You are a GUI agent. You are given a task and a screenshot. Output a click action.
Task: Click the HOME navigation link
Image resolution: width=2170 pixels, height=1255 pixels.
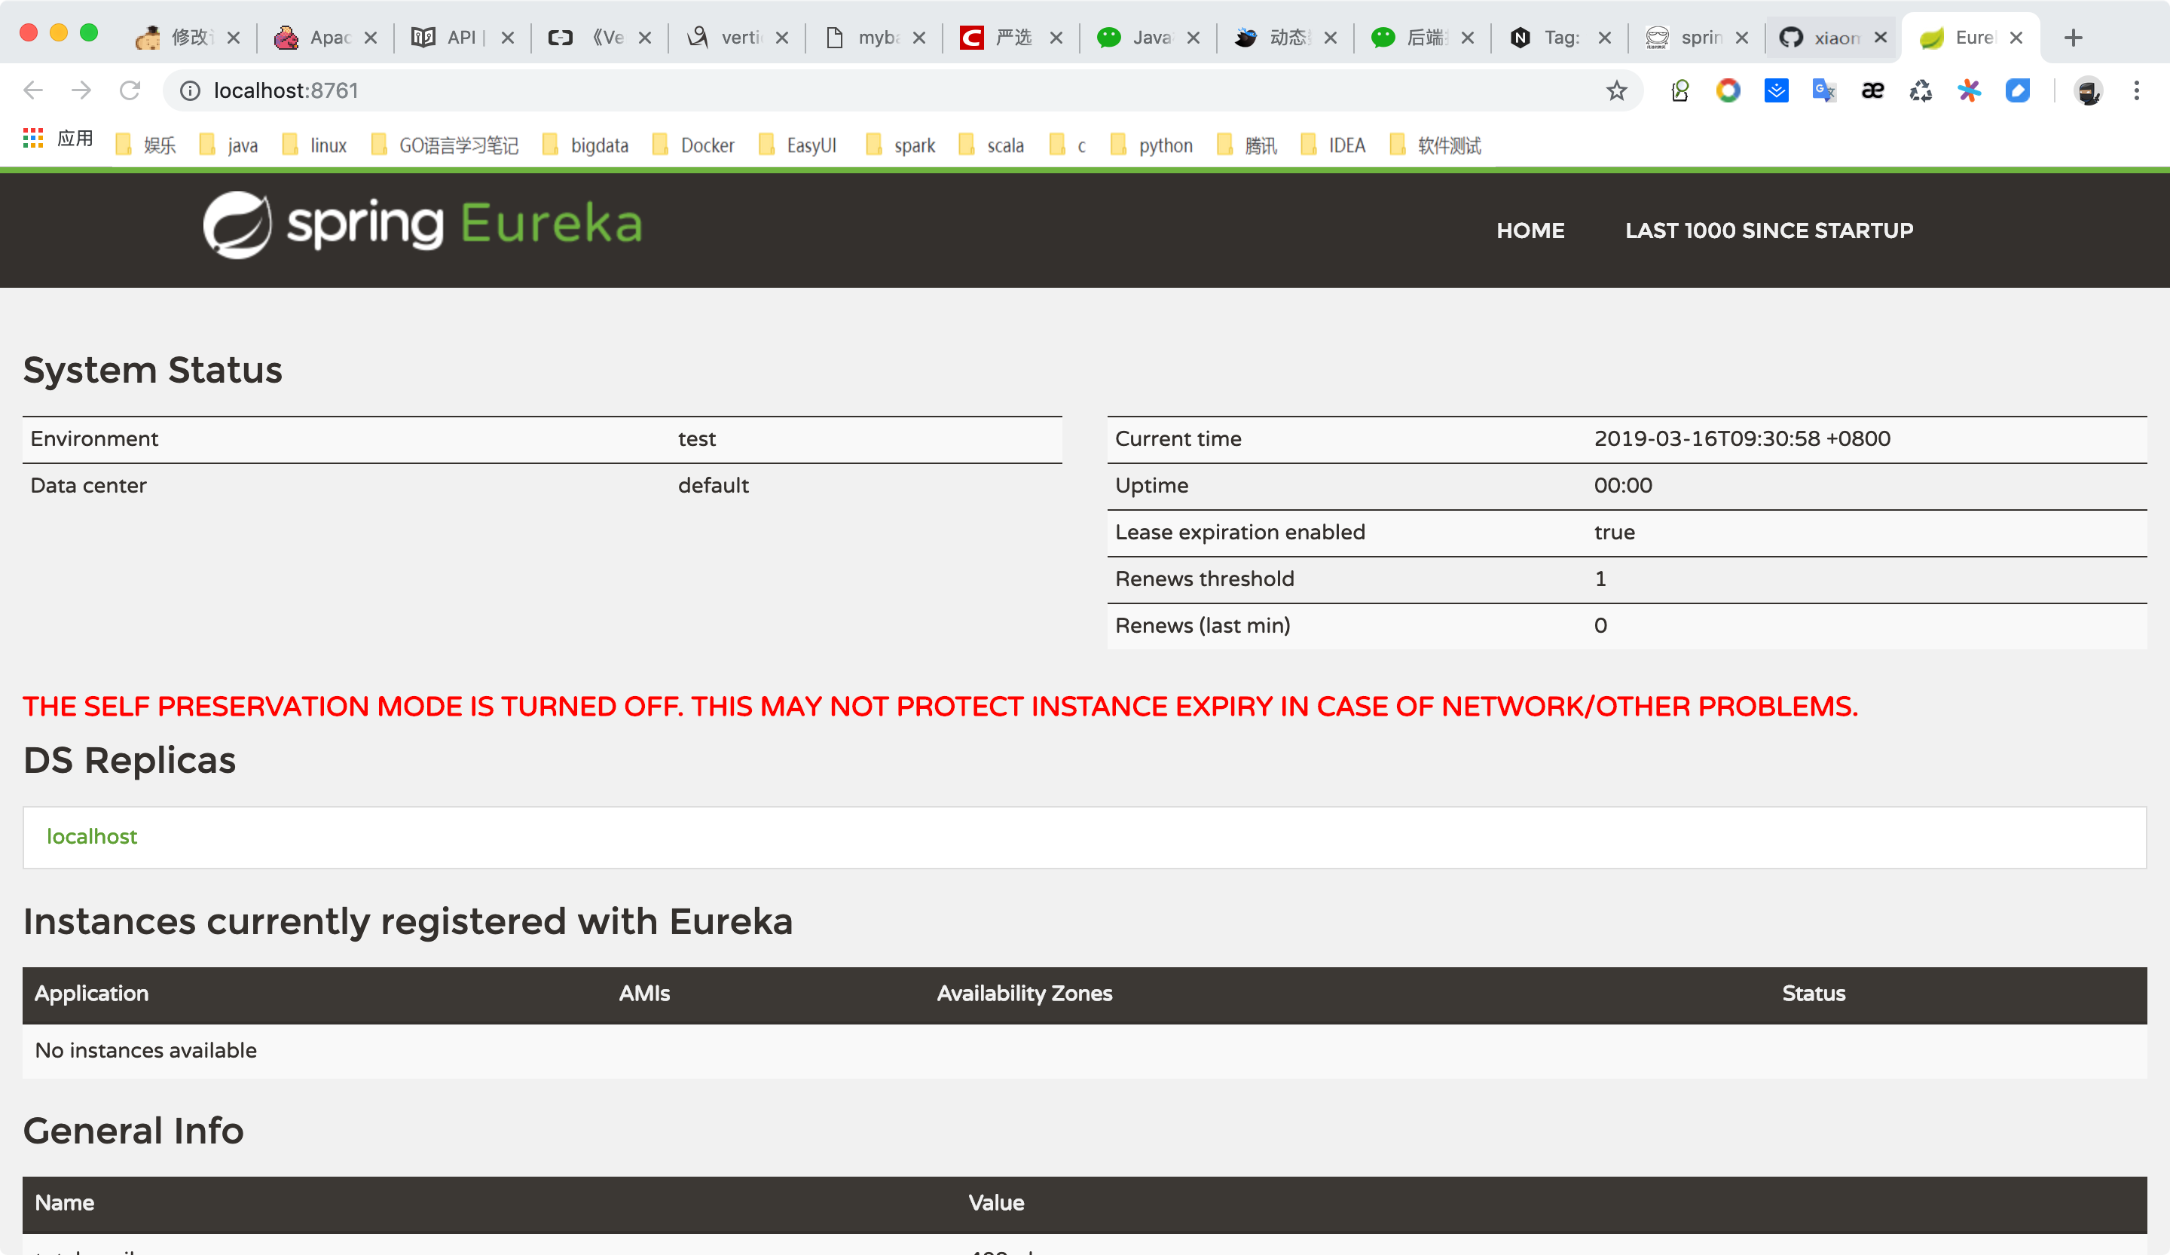tap(1530, 231)
